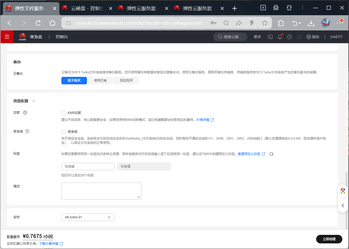
Task: Collapse the floating side panel arrow
Action: click(x=343, y=205)
